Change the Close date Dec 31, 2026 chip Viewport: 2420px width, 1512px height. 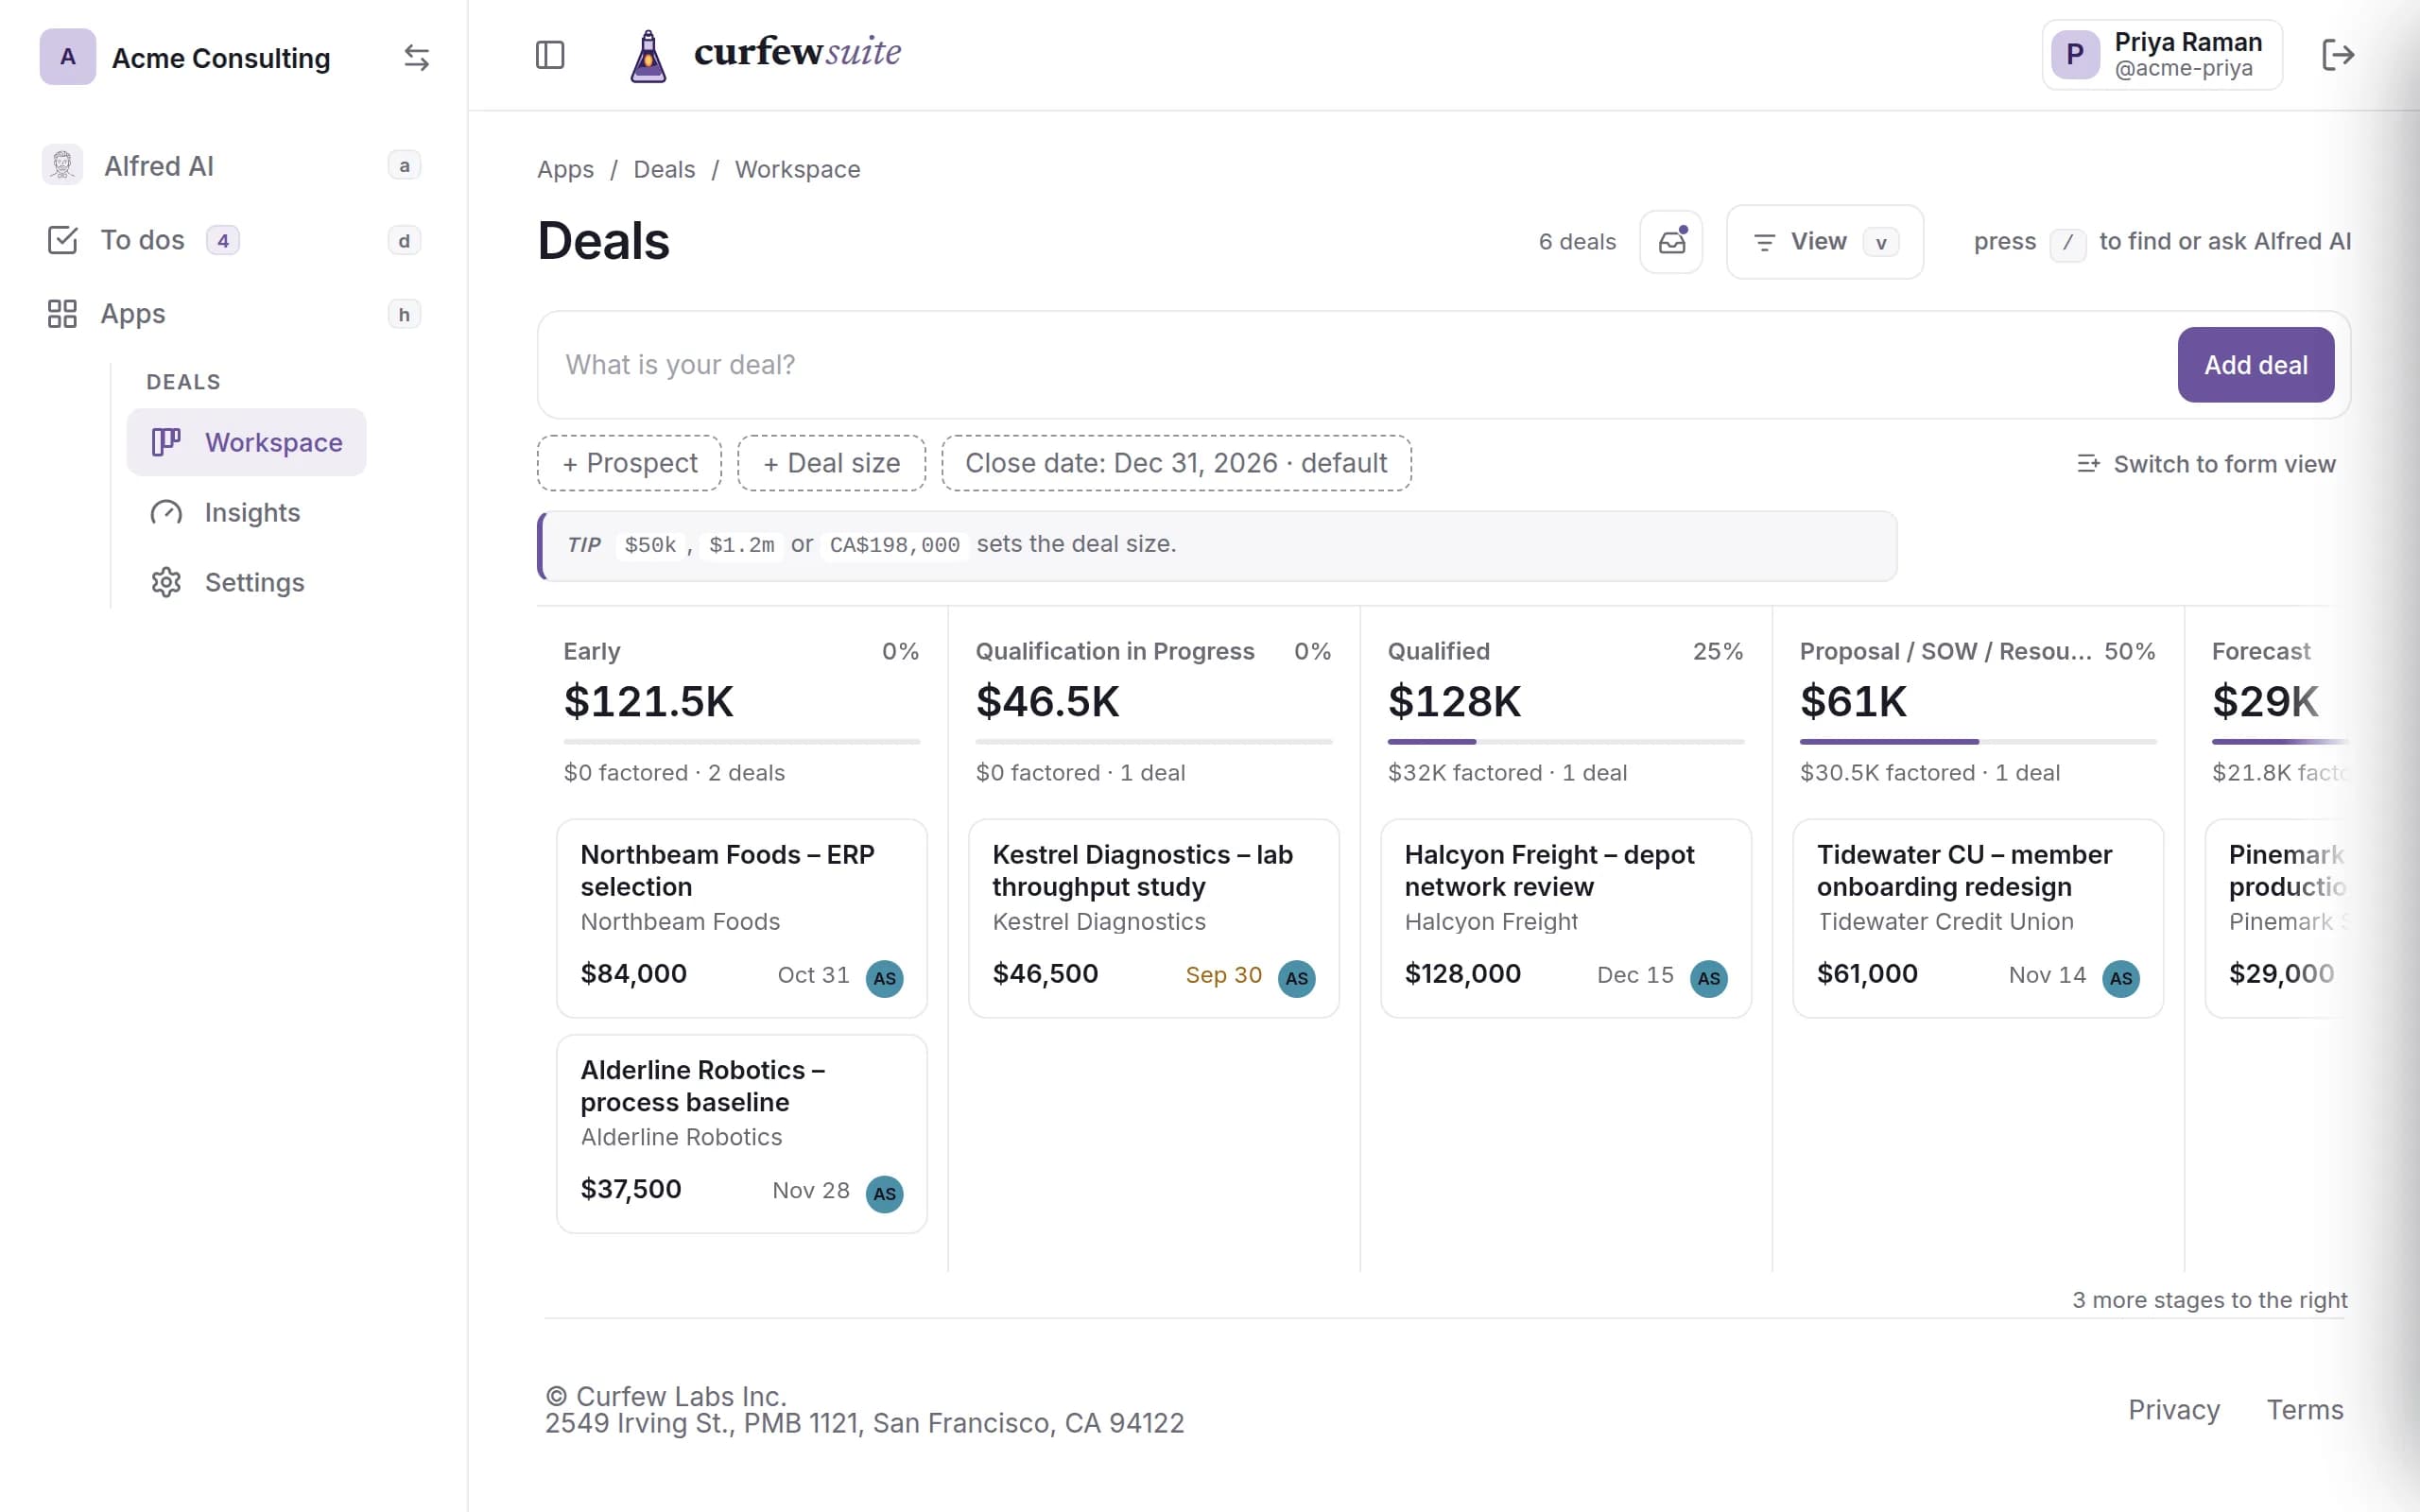tap(1176, 463)
